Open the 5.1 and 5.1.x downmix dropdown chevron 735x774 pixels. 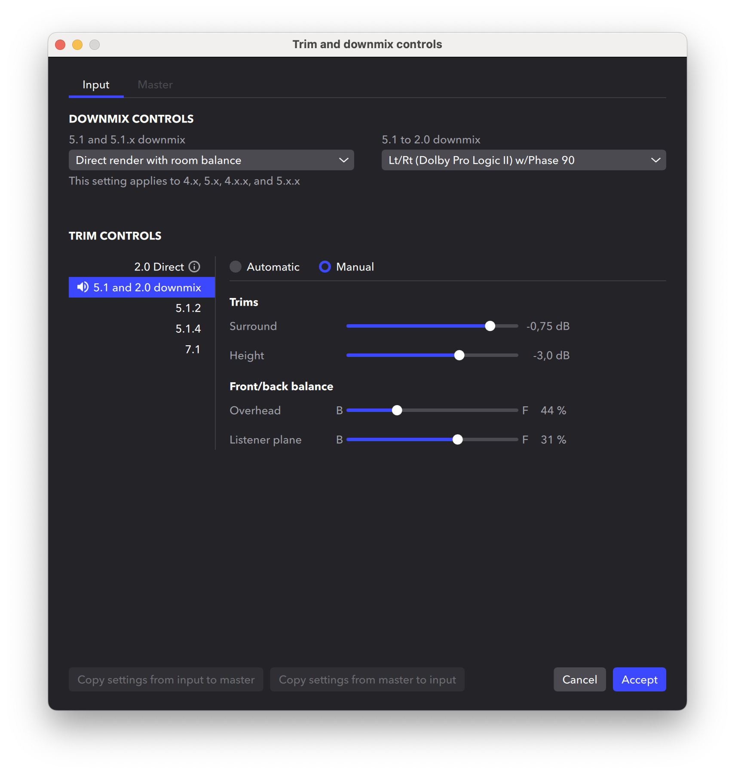343,160
